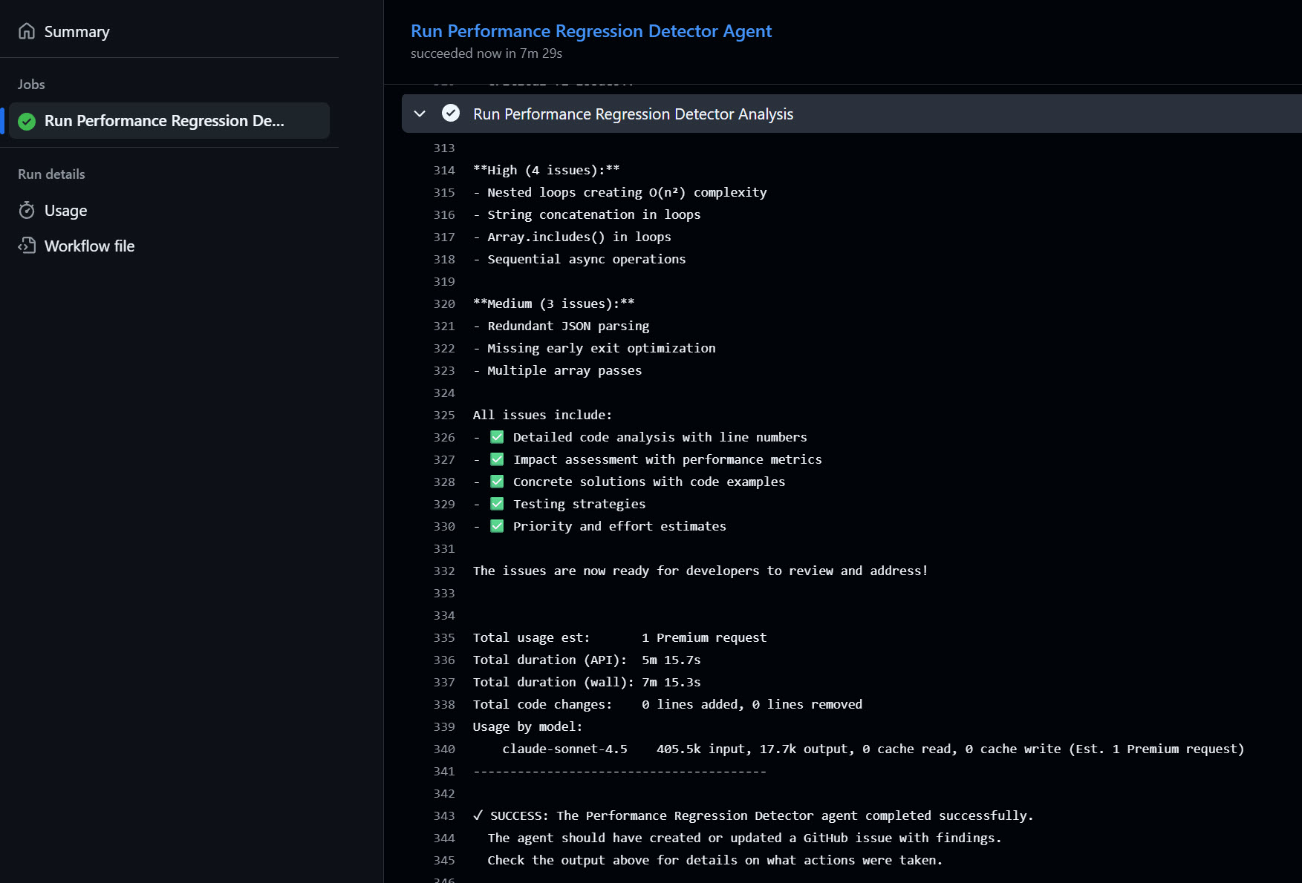The image size is (1302, 883).
Task: Click checkmark beside "Impact assessment with performance metrics"
Action: click(496, 459)
